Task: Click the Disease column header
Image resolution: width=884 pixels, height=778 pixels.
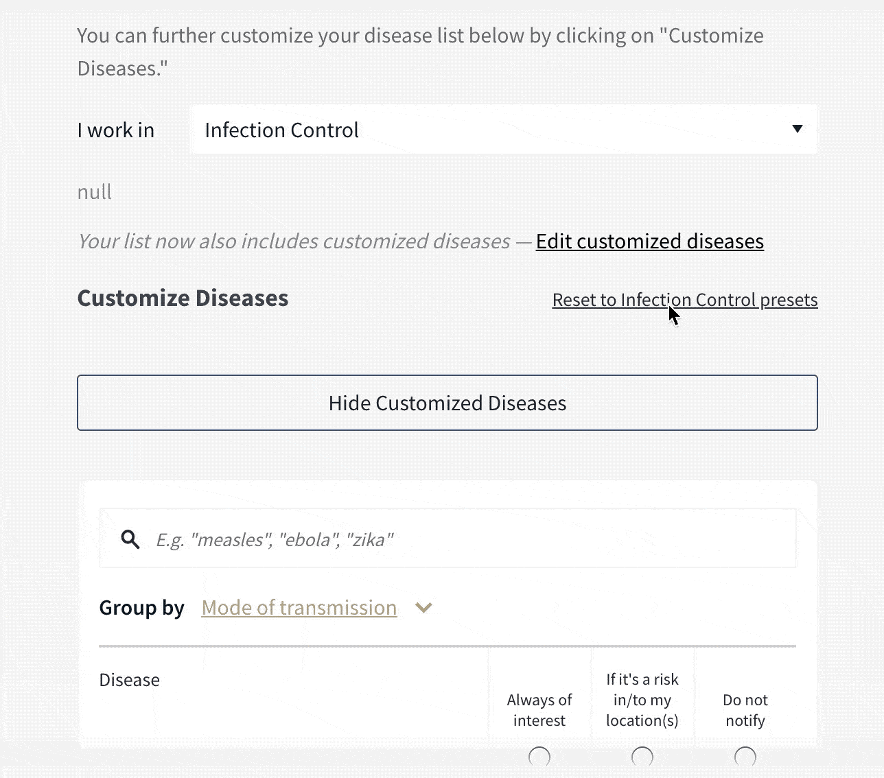Action: [129, 680]
